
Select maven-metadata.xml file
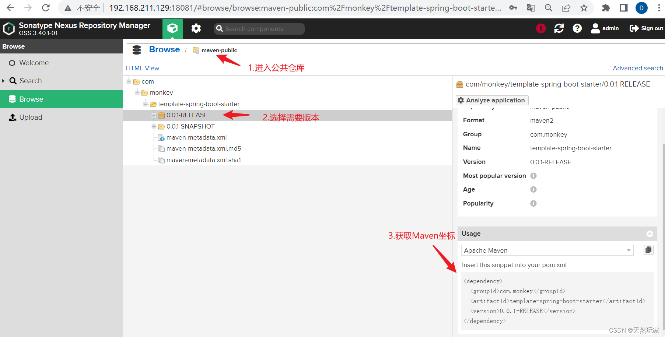196,137
